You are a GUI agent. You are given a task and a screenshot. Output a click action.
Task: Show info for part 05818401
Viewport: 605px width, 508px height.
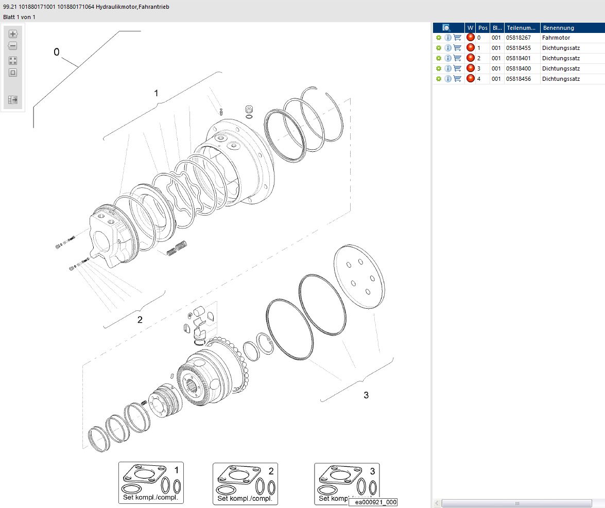pos(448,58)
